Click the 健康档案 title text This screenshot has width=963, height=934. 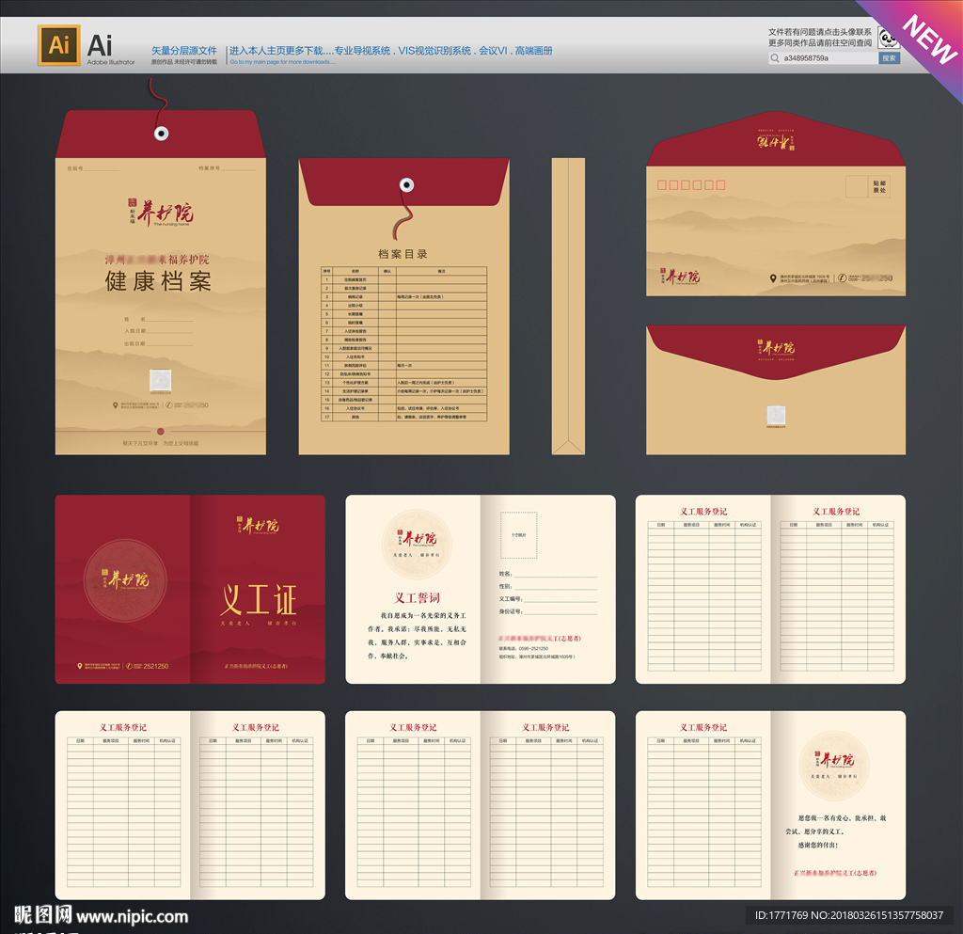coord(158,281)
